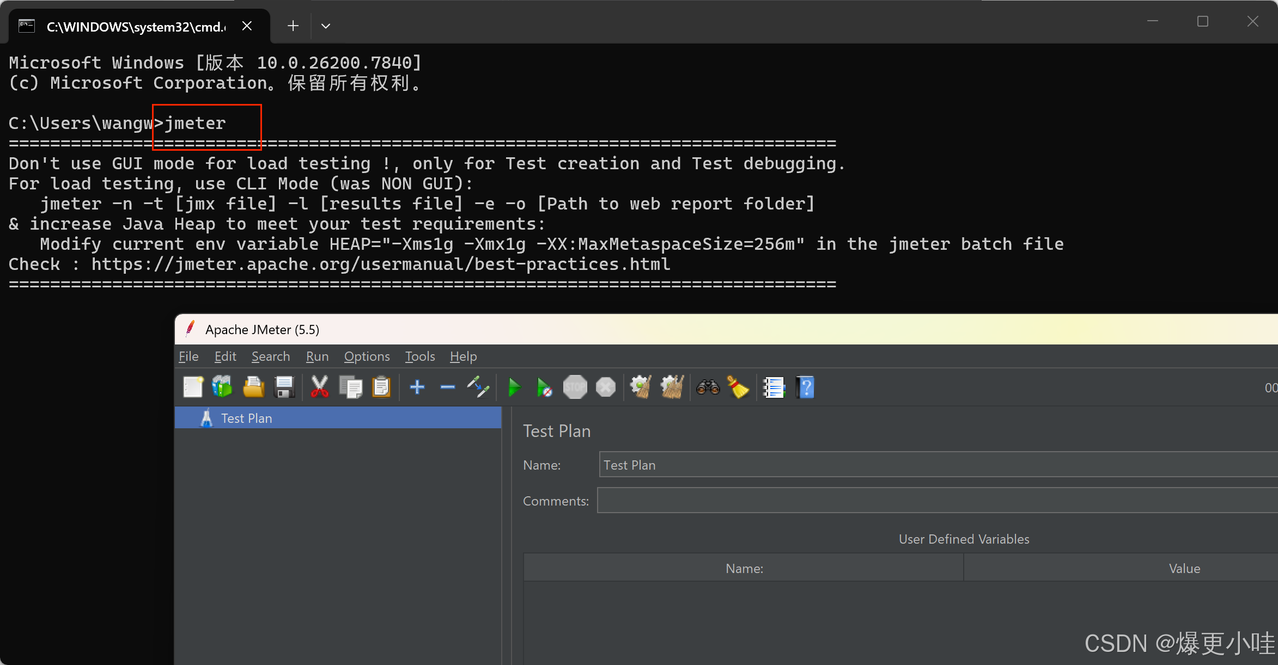Click the New test plan icon
Screen dimensions: 1278x665
tap(193, 387)
